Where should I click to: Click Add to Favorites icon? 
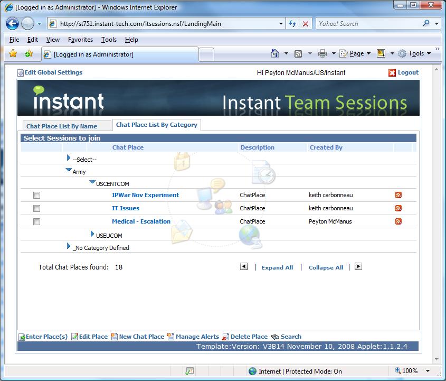pos(29,53)
